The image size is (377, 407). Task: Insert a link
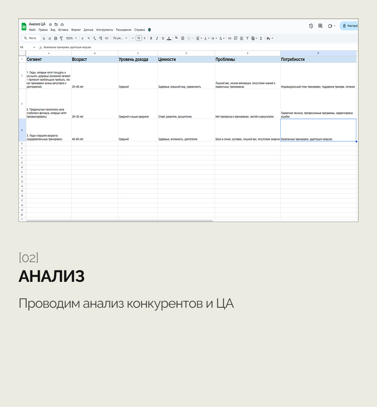tap(230, 39)
